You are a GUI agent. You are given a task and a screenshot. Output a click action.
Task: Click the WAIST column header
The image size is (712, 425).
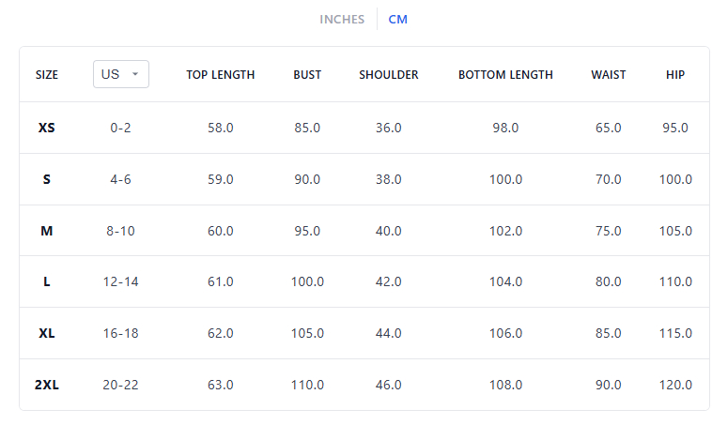pos(609,75)
